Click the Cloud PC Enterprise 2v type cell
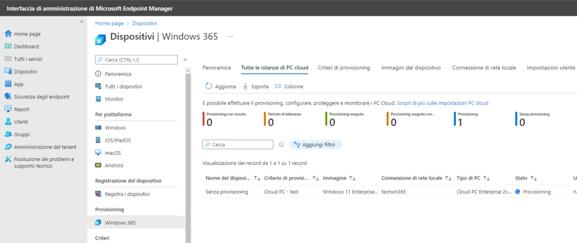 (484, 192)
